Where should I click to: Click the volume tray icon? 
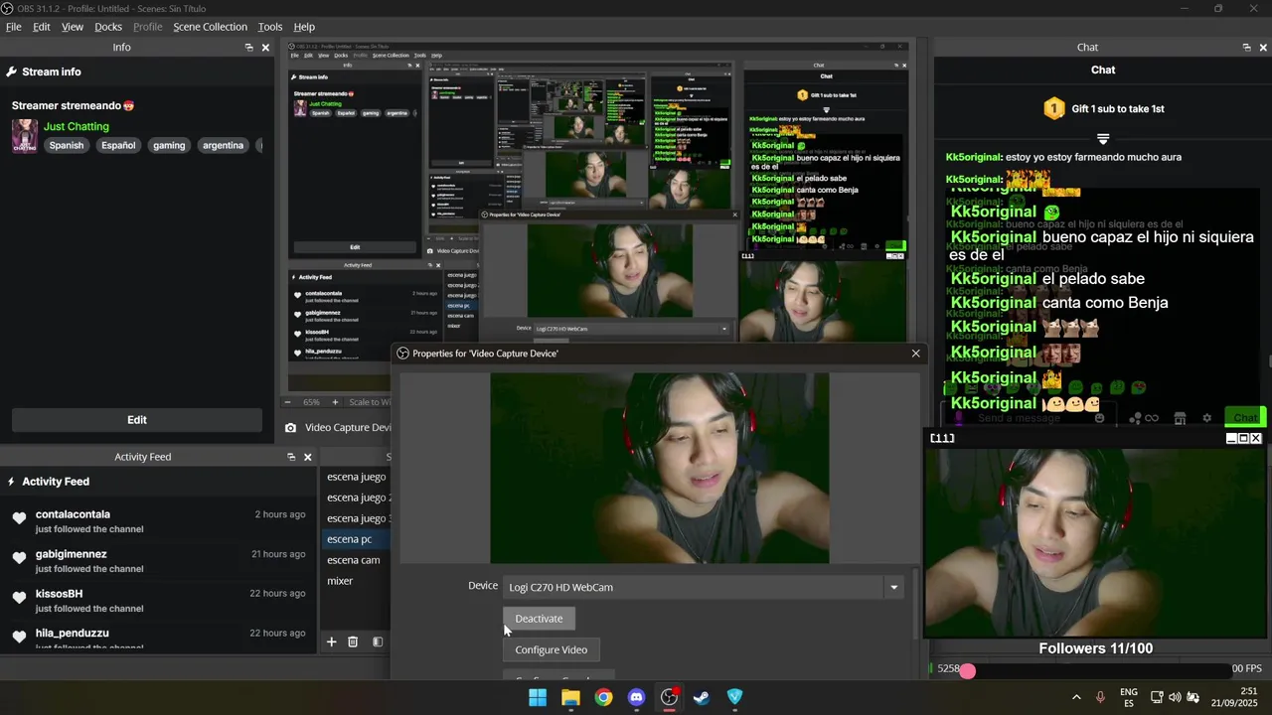(x=1175, y=697)
